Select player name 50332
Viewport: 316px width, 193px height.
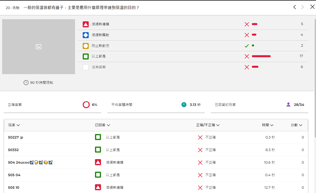click(x=13, y=150)
